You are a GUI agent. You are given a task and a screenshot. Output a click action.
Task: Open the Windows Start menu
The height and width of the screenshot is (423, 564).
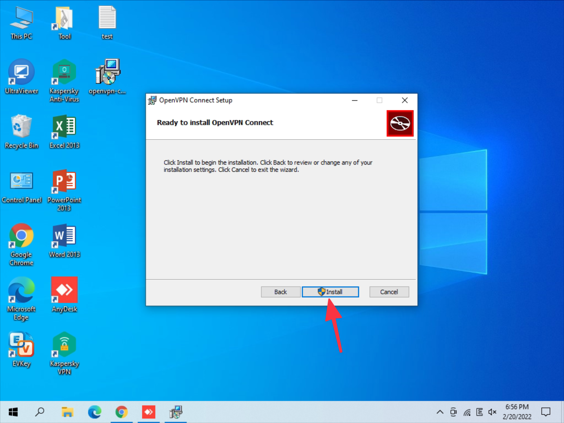13,412
